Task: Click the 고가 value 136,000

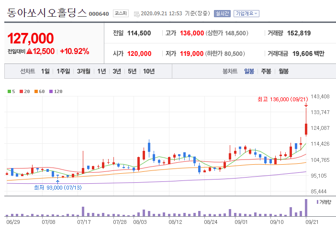Action: tap(192, 33)
